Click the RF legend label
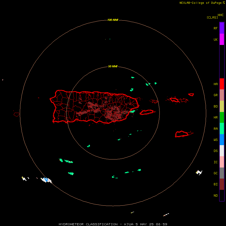This screenshot has width=226, height=226. (215, 28)
